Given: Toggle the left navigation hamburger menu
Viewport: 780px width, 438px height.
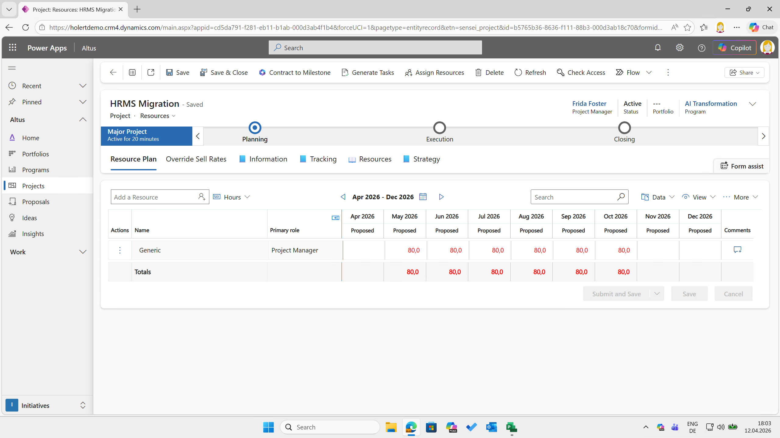Looking at the screenshot, I should tap(12, 68).
